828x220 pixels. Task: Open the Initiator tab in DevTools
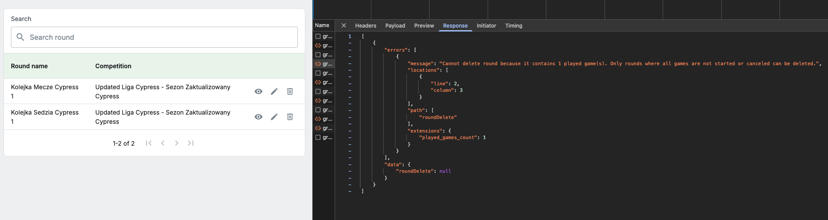pyautogui.click(x=486, y=26)
